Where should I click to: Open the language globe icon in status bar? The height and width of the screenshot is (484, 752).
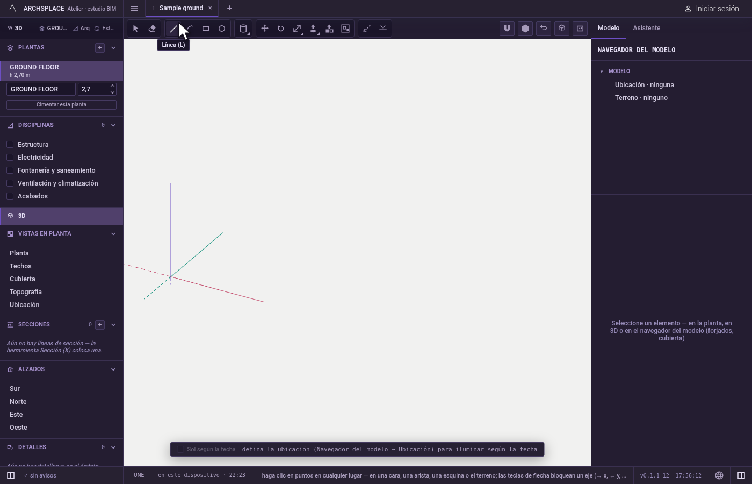(719, 475)
